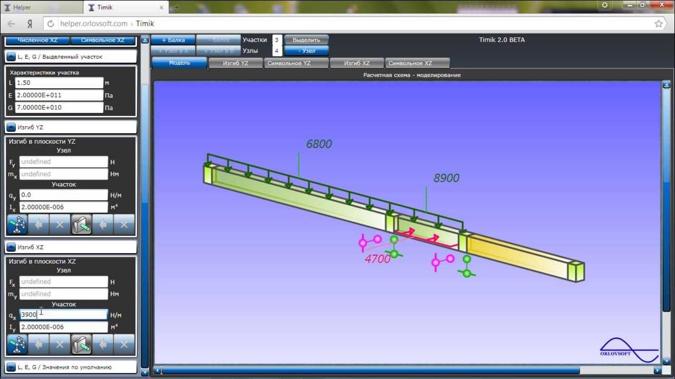The image size is (675, 379).
Task: Click + Узел в В button
Action: pos(218,51)
